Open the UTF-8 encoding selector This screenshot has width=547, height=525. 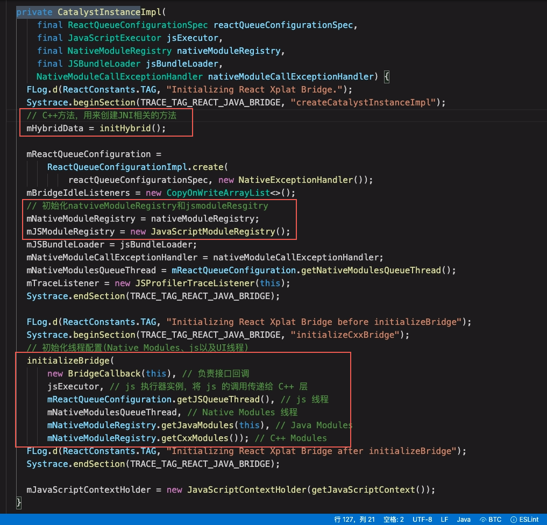(x=422, y=519)
